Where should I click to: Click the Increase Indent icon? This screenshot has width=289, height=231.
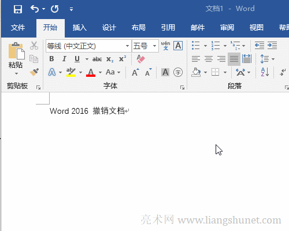coord(272,46)
